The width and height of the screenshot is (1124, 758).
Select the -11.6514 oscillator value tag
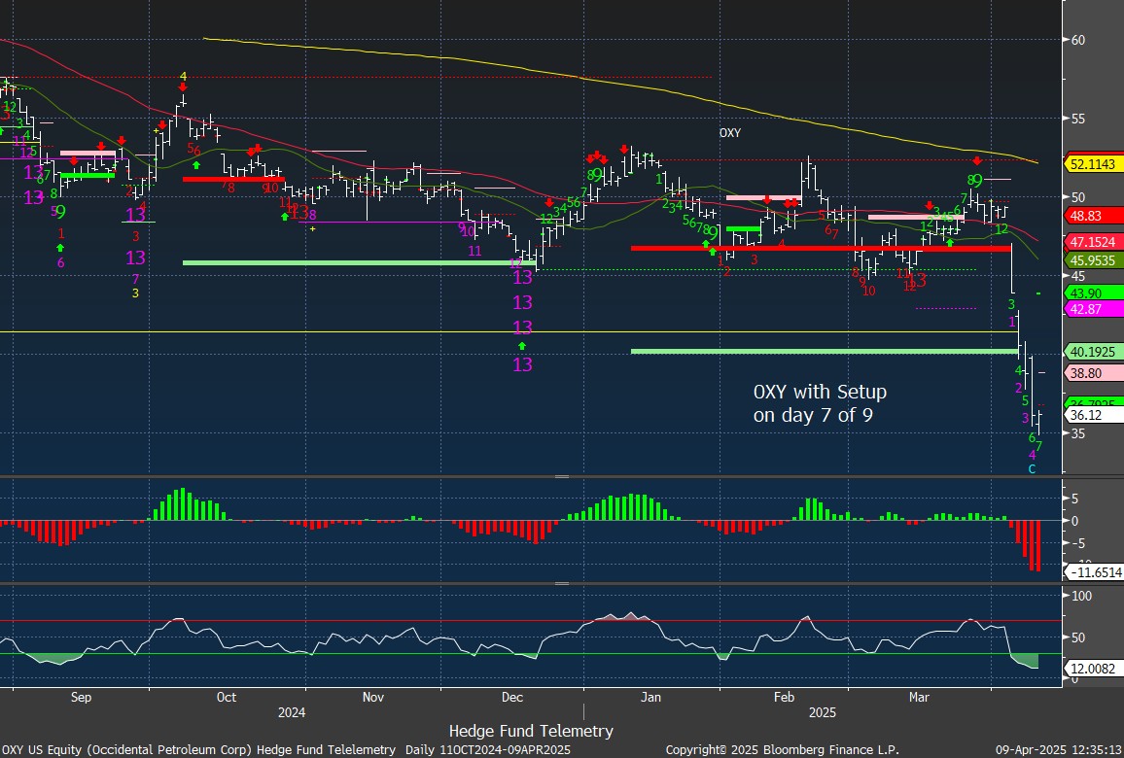click(x=1096, y=571)
